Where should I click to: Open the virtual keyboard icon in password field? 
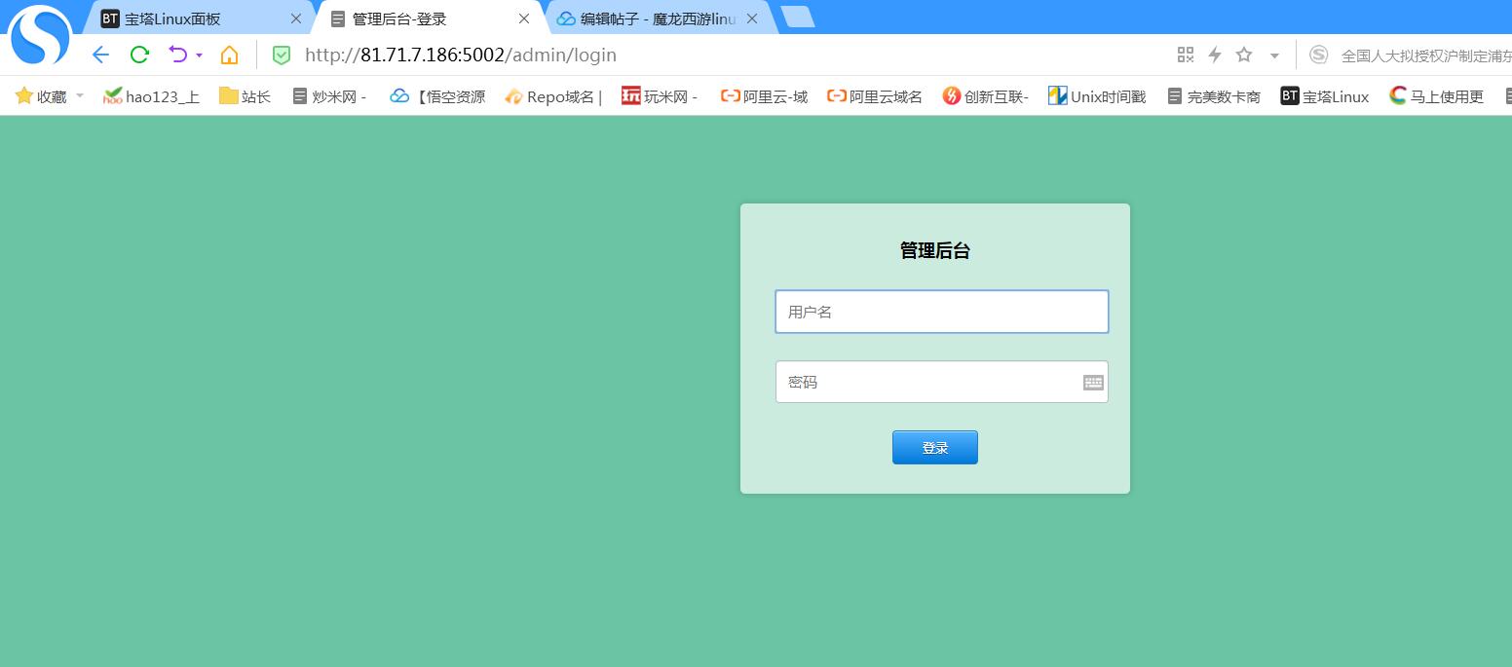pos(1093,383)
